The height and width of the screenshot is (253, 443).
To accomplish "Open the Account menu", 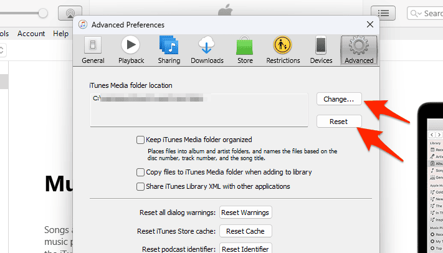I will (31, 34).
